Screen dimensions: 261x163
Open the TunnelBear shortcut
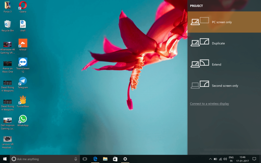(x=23, y=102)
